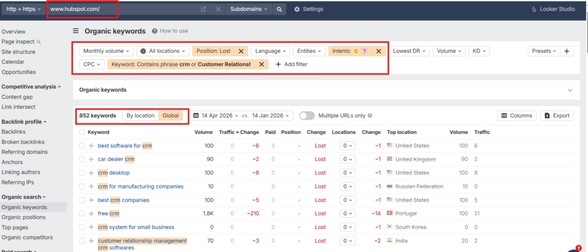This screenshot has width=588, height=252.
Task: Expand the plus icon beside free crm
Action: [91, 214]
